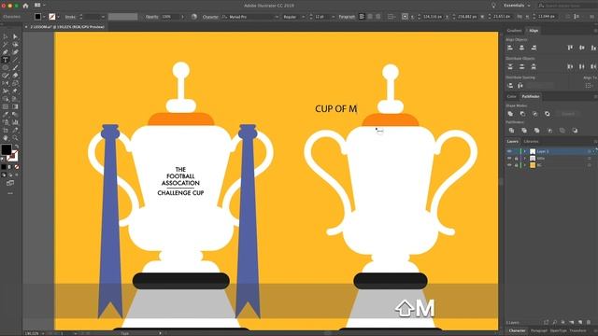The image size is (598, 336).
Task: Toggle visibility of the second layer
Action: [x=509, y=159]
